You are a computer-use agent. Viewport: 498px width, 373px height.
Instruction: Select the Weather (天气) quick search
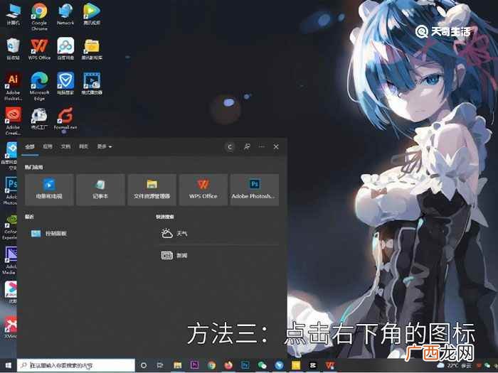(x=174, y=234)
